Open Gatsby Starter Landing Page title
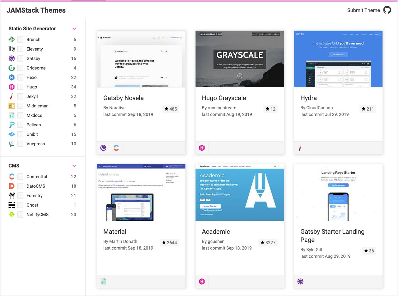 click(332, 236)
